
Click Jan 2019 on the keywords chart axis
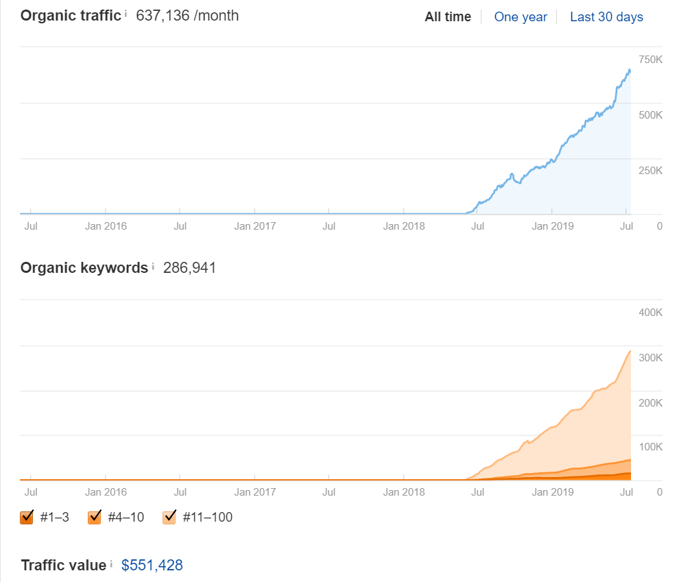point(553,492)
